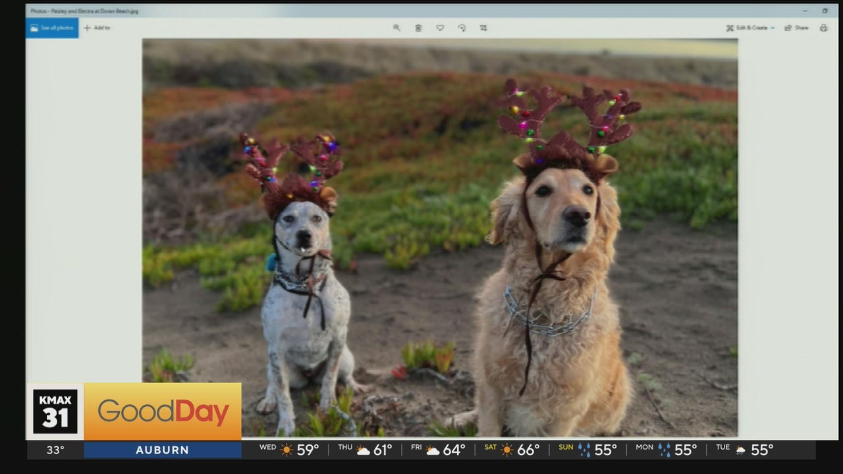Minimize the Photos window

coord(805,11)
